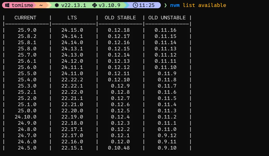The height and width of the screenshot is (156, 269).
Task: Select version 0.12.9 in OLD STABLE
Action: coord(120,86)
